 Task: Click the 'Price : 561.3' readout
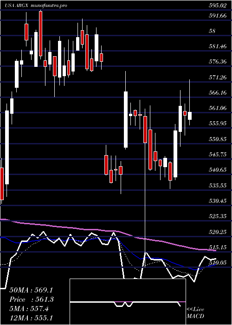(x=32, y=299)
